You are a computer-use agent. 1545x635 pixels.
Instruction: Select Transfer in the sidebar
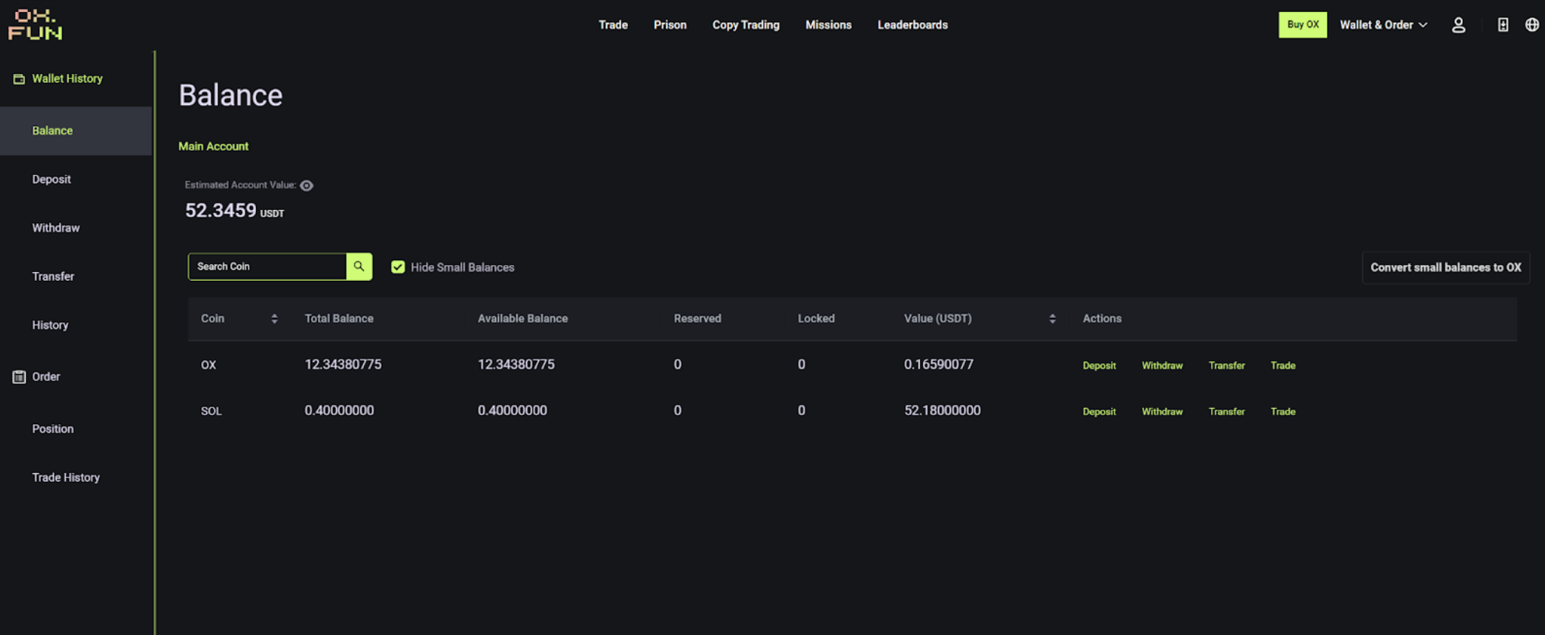(53, 276)
